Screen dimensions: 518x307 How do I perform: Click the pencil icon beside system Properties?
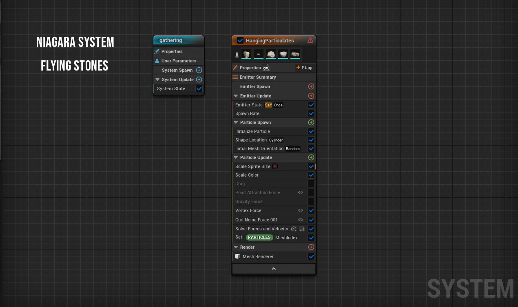[x=157, y=51]
